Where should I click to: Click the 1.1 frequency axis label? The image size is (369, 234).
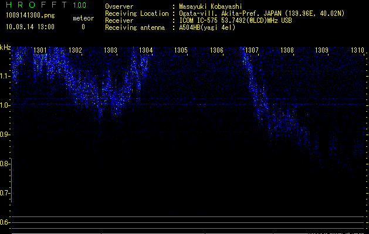4,76
